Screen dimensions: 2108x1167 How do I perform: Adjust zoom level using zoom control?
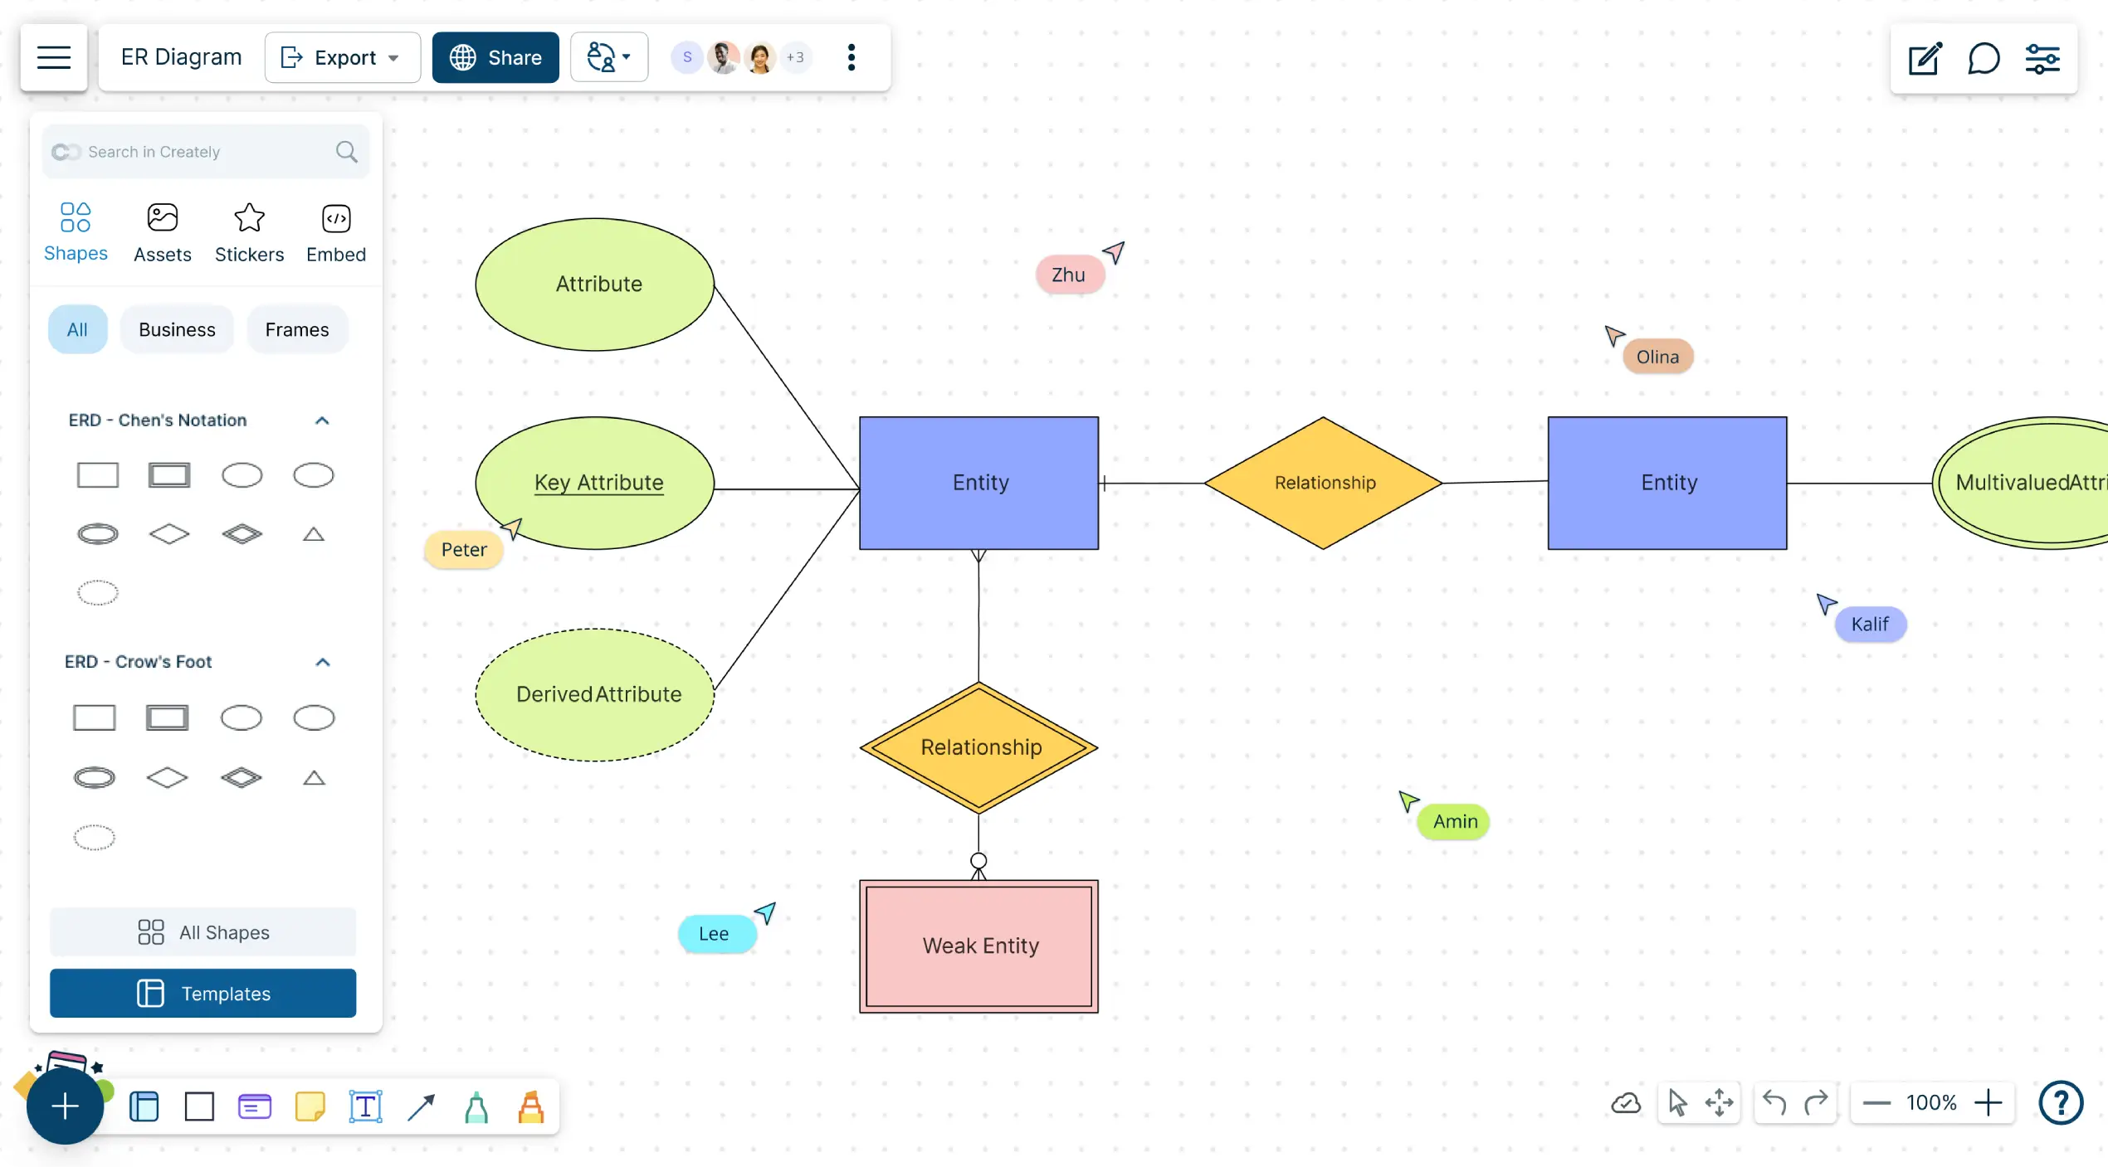tap(1931, 1101)
